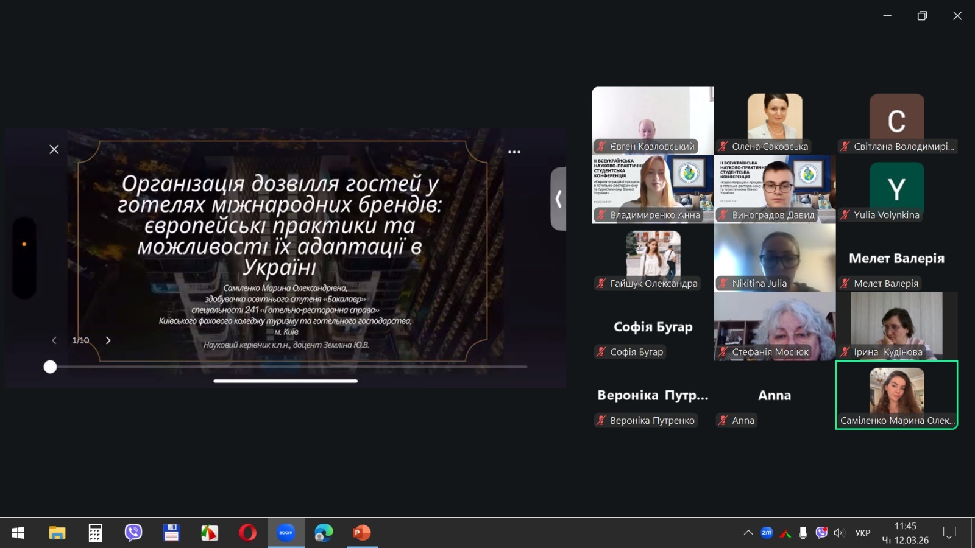Launch Opera browser from taskbar
975x548 pixels.
(247, 533)
